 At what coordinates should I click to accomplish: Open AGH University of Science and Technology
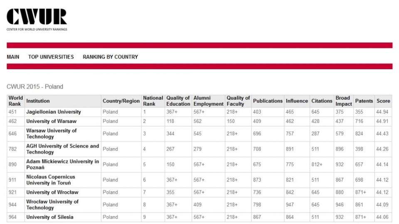click(x=63, y=149)
